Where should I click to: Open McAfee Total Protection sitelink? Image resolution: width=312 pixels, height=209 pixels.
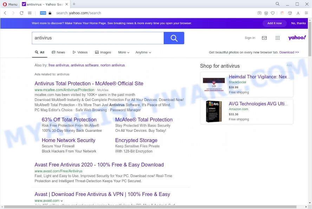[x=144, y=120]
